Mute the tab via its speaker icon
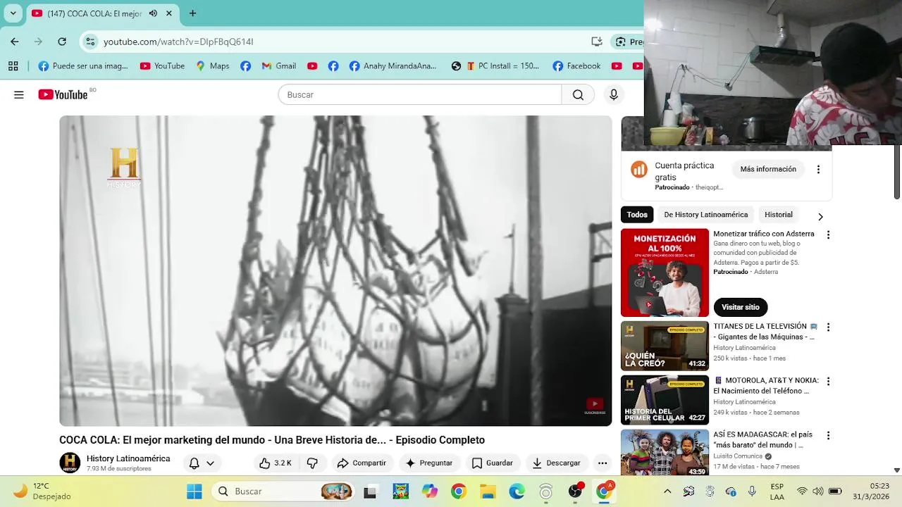 [153, 13]
